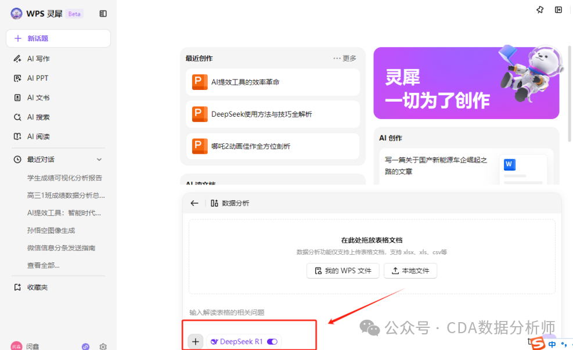573x350 pixels.
Task: Click the 最近对话 clock icon
Action: coord(17,159)
